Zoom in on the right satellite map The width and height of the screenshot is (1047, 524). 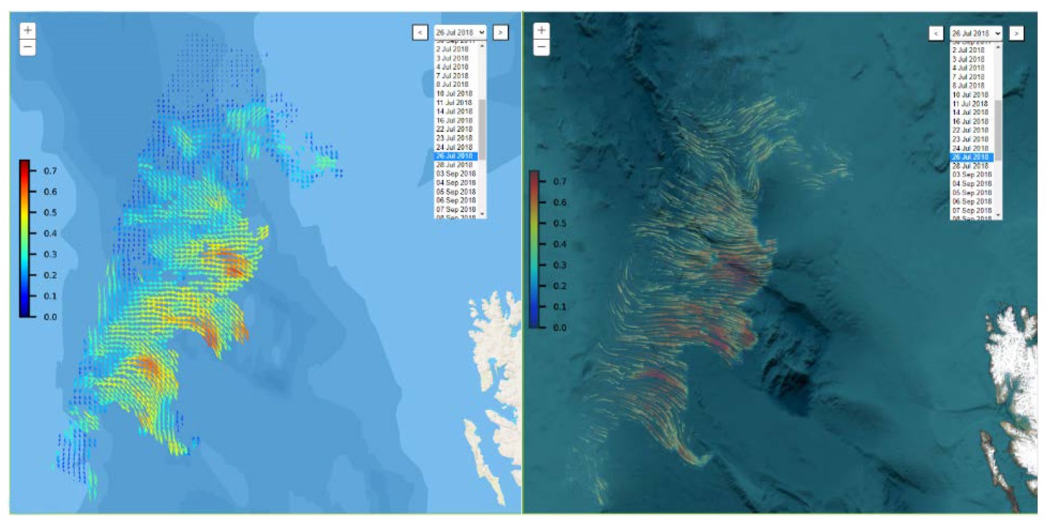[541, 30]
